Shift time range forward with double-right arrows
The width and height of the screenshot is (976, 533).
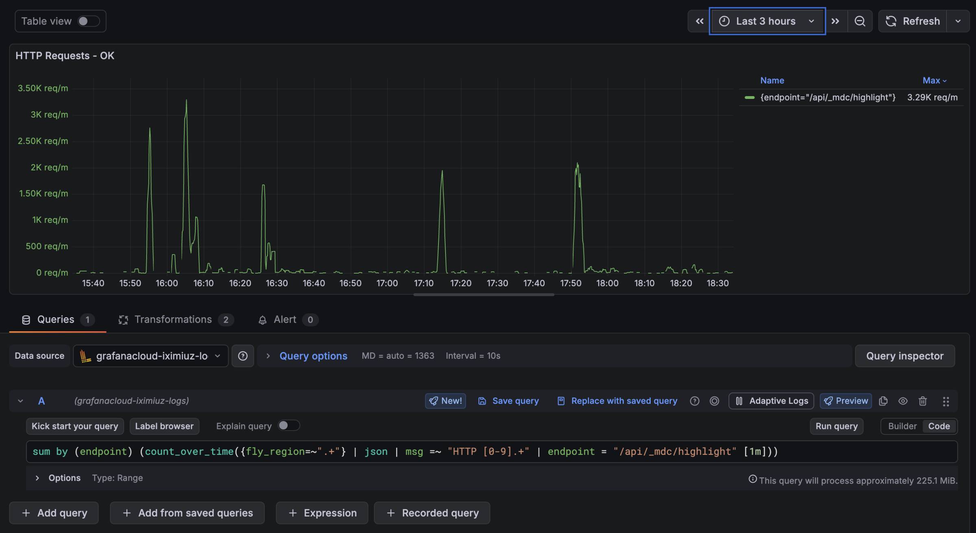835,21
